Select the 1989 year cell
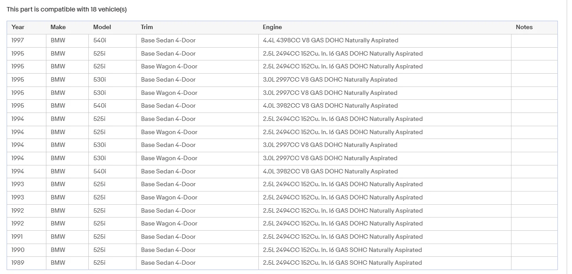The width and height of the screenshot is (572, 274). (18, 263)
